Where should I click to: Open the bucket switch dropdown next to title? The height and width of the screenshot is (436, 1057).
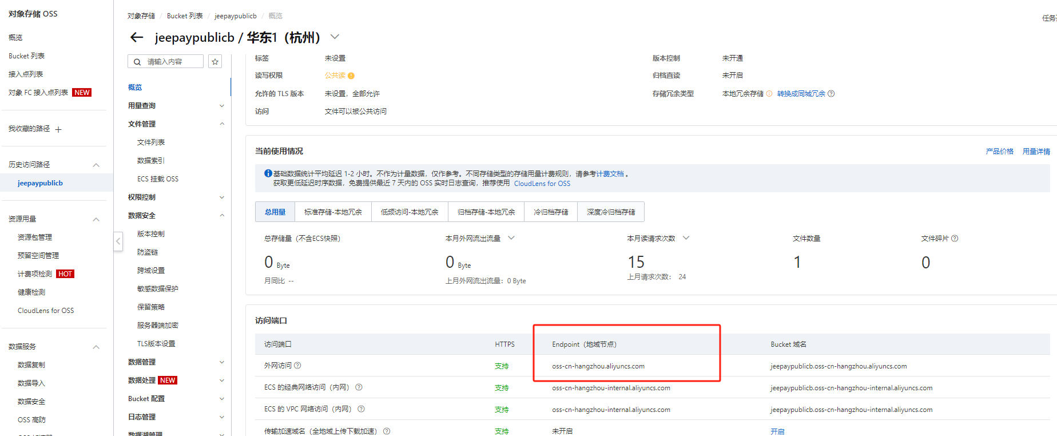tap(335, 37)
